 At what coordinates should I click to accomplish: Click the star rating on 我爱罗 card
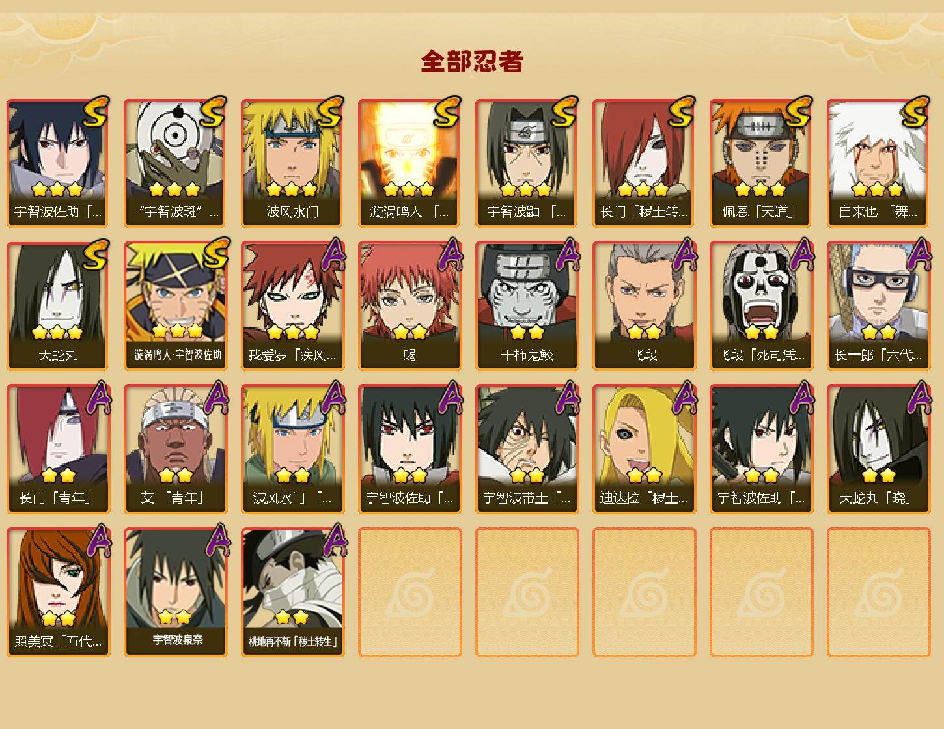point(292,332)
